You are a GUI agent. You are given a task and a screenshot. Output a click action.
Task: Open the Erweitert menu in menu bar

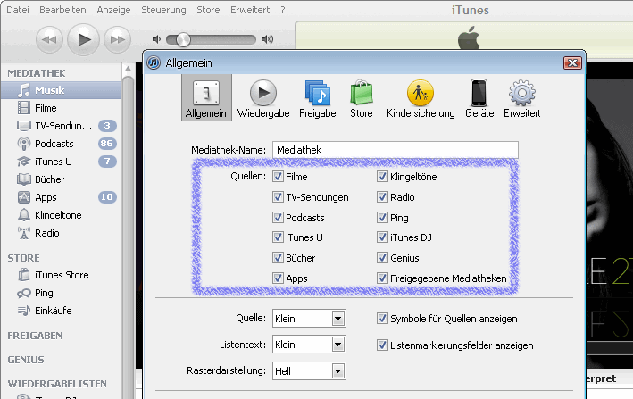[x=250, y=10]
